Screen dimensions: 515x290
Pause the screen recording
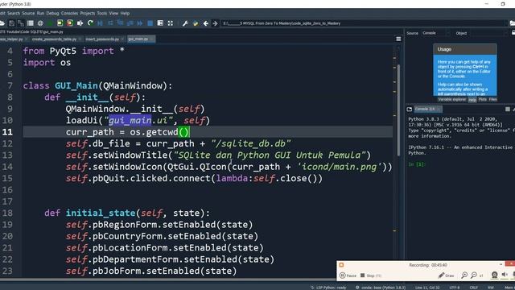(x=348, y=275)
